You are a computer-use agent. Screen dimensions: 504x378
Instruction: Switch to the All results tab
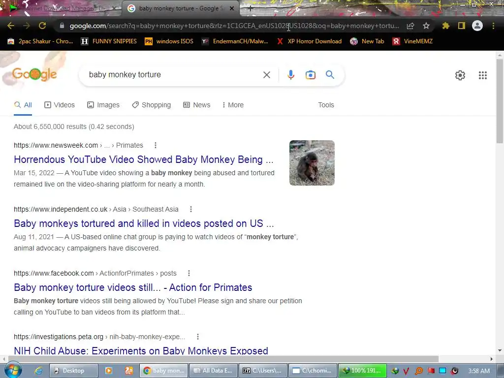tap(23, 105)
